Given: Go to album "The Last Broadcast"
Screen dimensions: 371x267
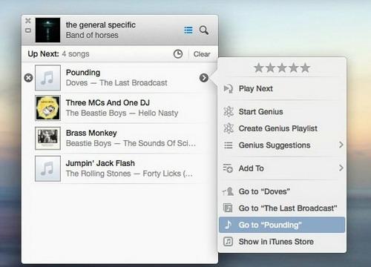Looking at the screenshot, I should coord(282,208).
